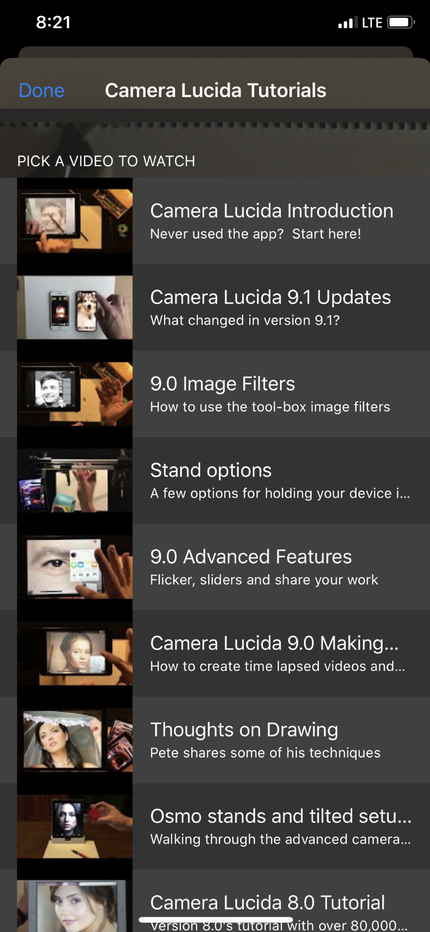The image size is (430, 932).
Task: Open the Thoughts on Drawing thumbnail
Action: [x=75, y=740]
